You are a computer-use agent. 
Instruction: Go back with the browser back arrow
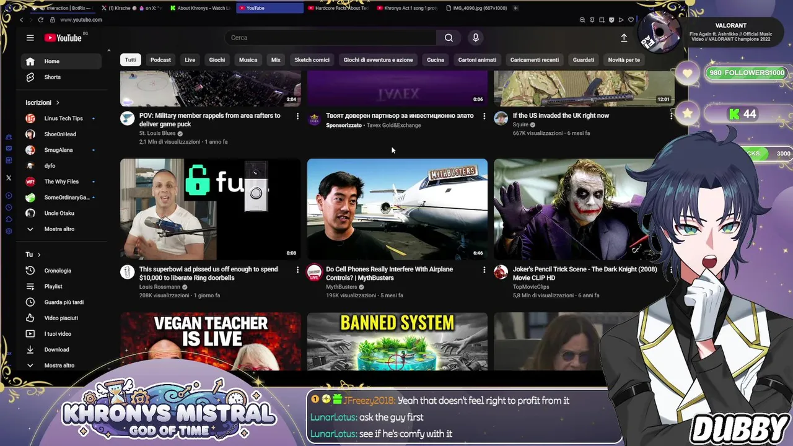tap(21, 20)
